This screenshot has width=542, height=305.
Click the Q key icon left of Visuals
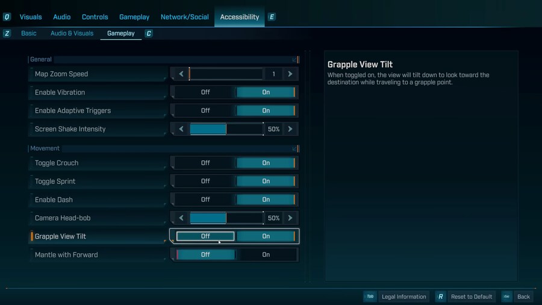pyautogui.click(x=7, y=17)
